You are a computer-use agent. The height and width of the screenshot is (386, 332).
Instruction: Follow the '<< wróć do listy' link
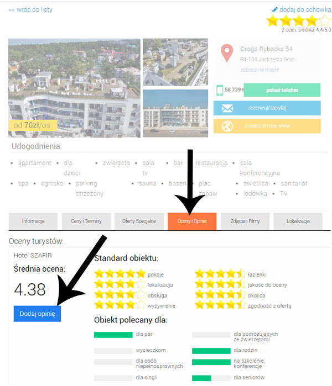[30, 9]
